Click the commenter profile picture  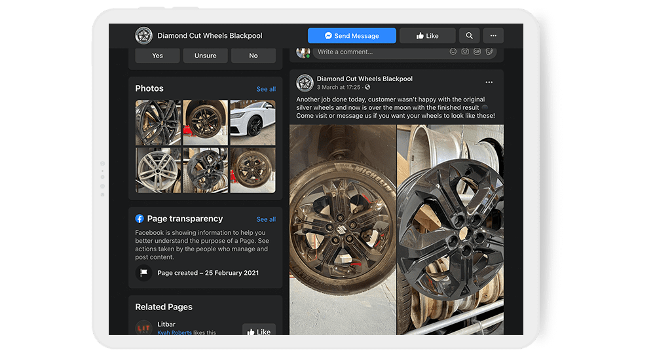303,52
